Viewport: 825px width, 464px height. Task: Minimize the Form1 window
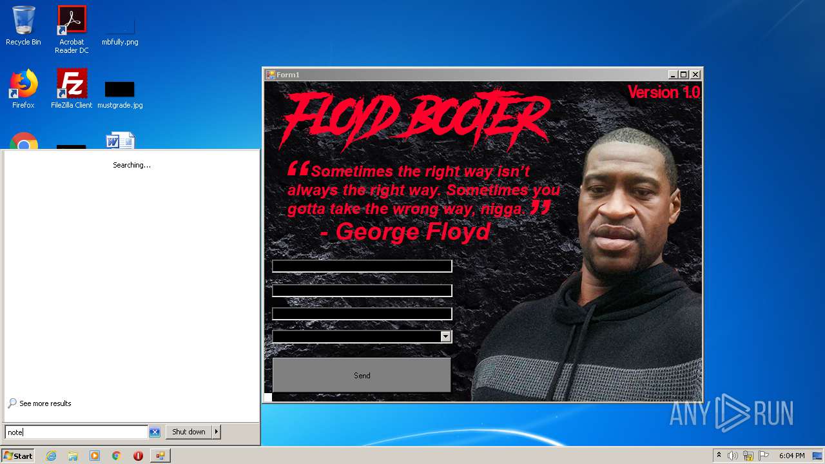tap(673, 75)
